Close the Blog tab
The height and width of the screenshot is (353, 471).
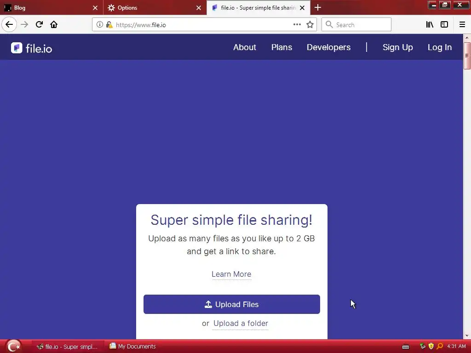[x=95, y=8]
